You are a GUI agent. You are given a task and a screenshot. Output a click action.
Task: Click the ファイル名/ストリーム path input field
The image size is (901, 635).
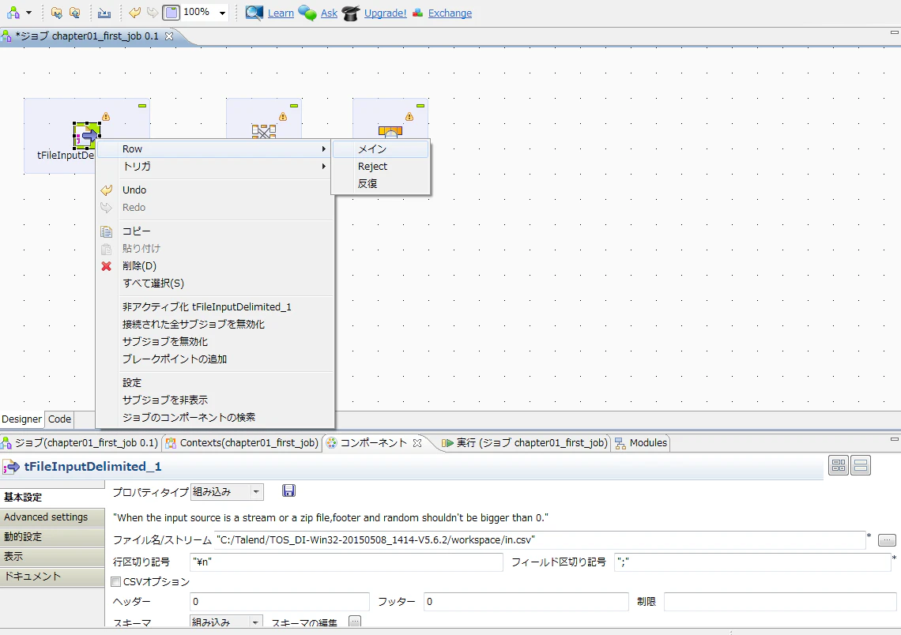(x=540, y=539)
